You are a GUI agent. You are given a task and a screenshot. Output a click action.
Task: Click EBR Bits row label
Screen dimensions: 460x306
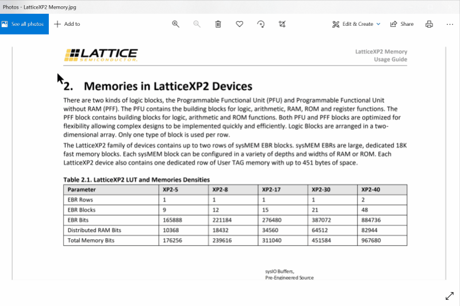click(x=78, y=220)
